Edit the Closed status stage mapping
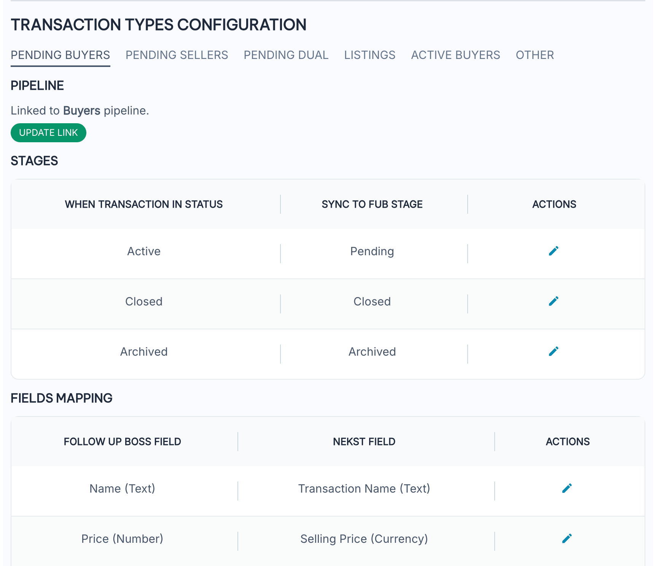 [554, 301]
